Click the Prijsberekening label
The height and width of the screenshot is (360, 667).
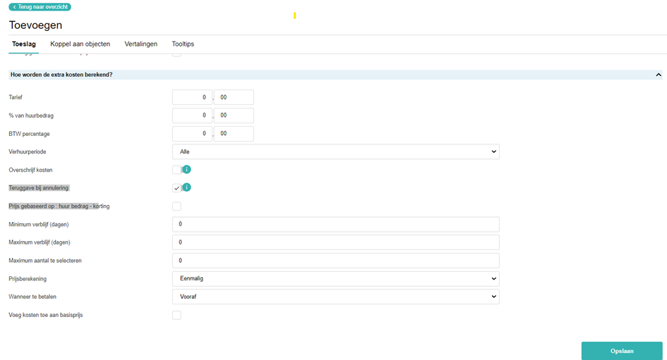[28, 279]
